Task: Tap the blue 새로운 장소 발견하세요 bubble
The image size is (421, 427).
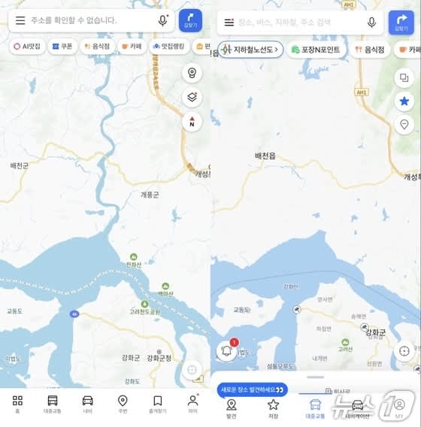Action: tap(252, 390)
